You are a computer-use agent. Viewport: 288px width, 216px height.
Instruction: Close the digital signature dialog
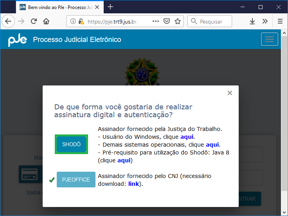[x=230, y=93]
